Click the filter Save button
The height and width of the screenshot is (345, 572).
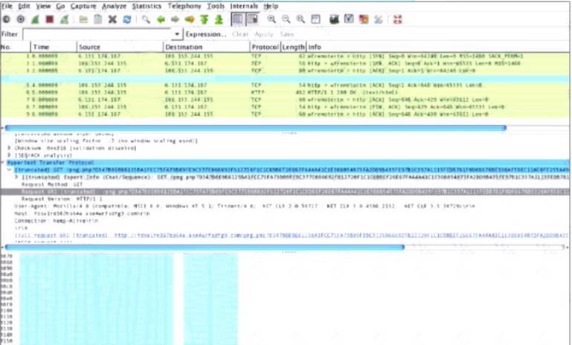click(287, 34)
